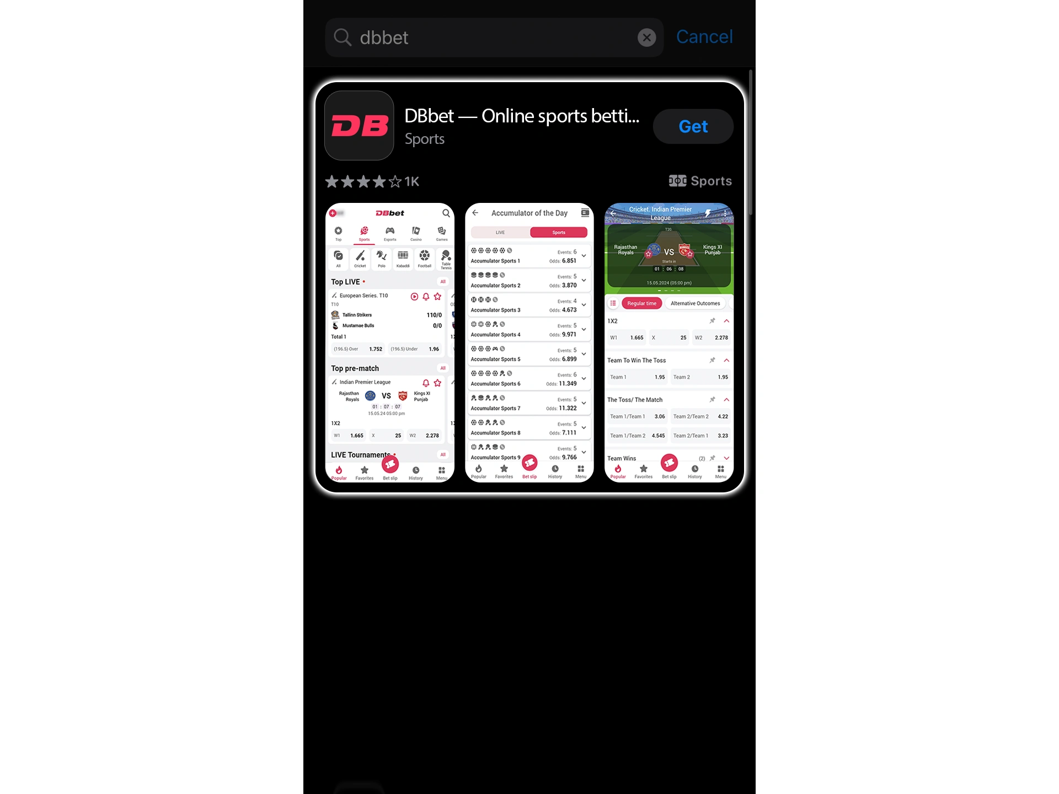Image resolution: width=1059 pixels, height=794 pixels.
Task: Tap the History icon in bottom nav
Action: pyautogui.click(x=415, y=473)
